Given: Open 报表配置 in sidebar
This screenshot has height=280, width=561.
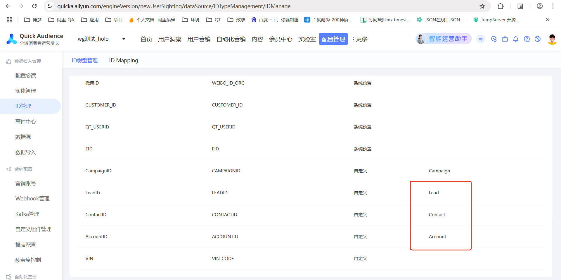Looking at the screenshot, I should (26, 245).
